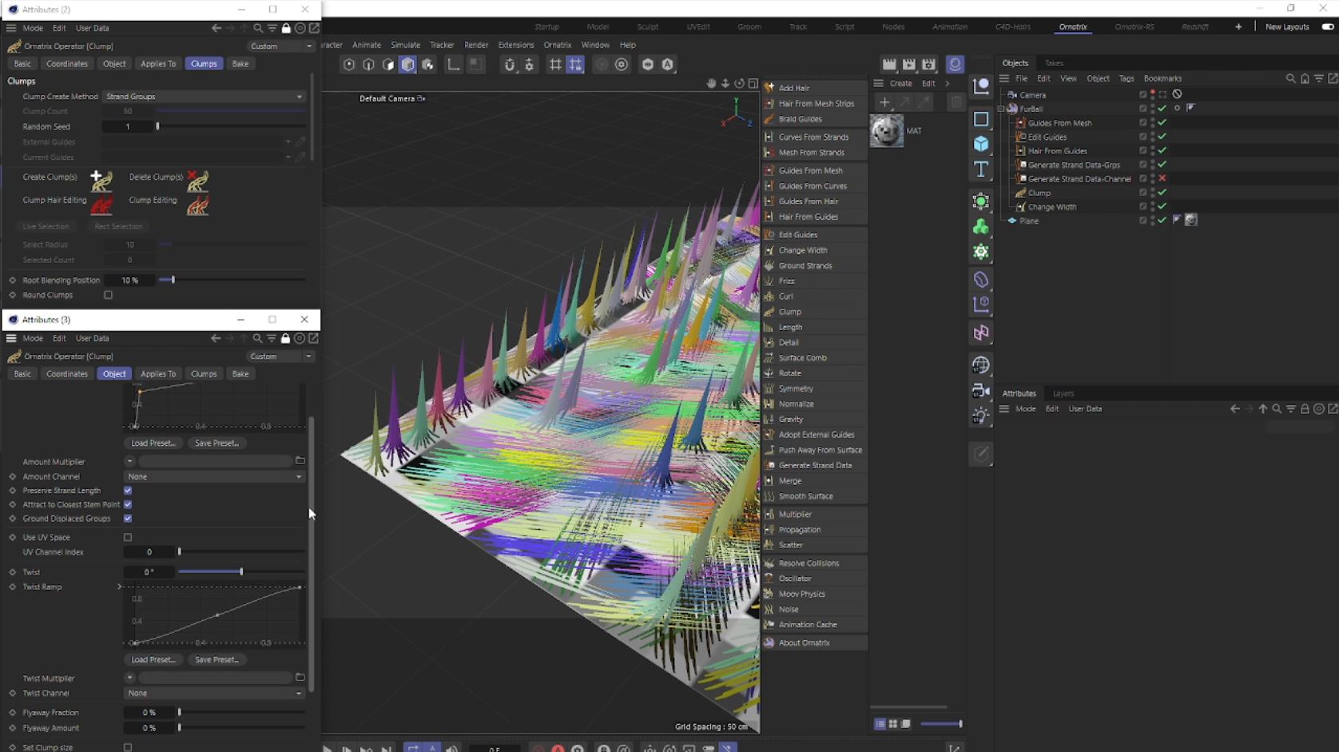The image size is (1339, 752).
Task: Select the Clump Hair Editing tool icon
Action: click(x=101, y=205)
